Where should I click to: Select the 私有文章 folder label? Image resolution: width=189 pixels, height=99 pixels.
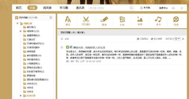coord(31,96)
